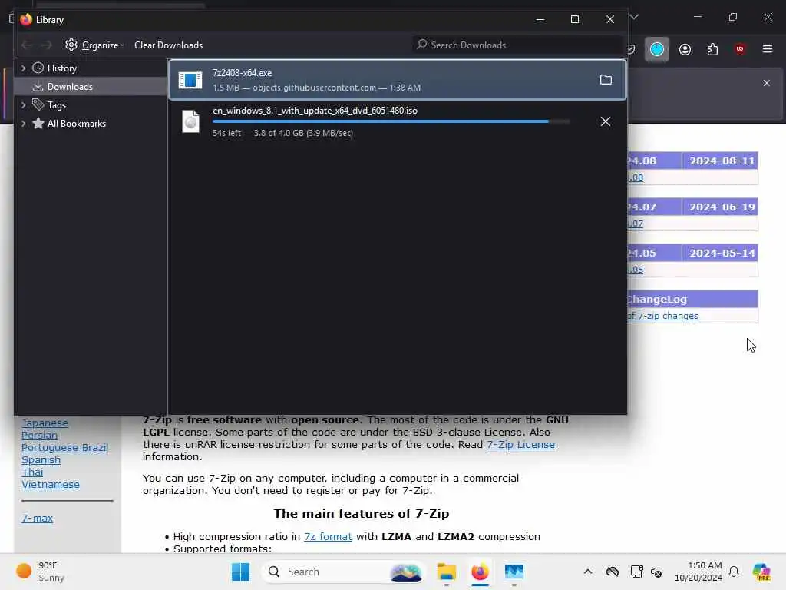Open the Thai language link

pyautogui.click(x=32, y=472)
